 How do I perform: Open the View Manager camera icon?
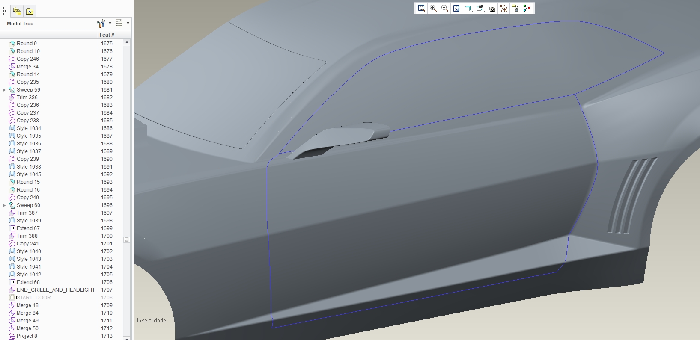tap(492, 8)
